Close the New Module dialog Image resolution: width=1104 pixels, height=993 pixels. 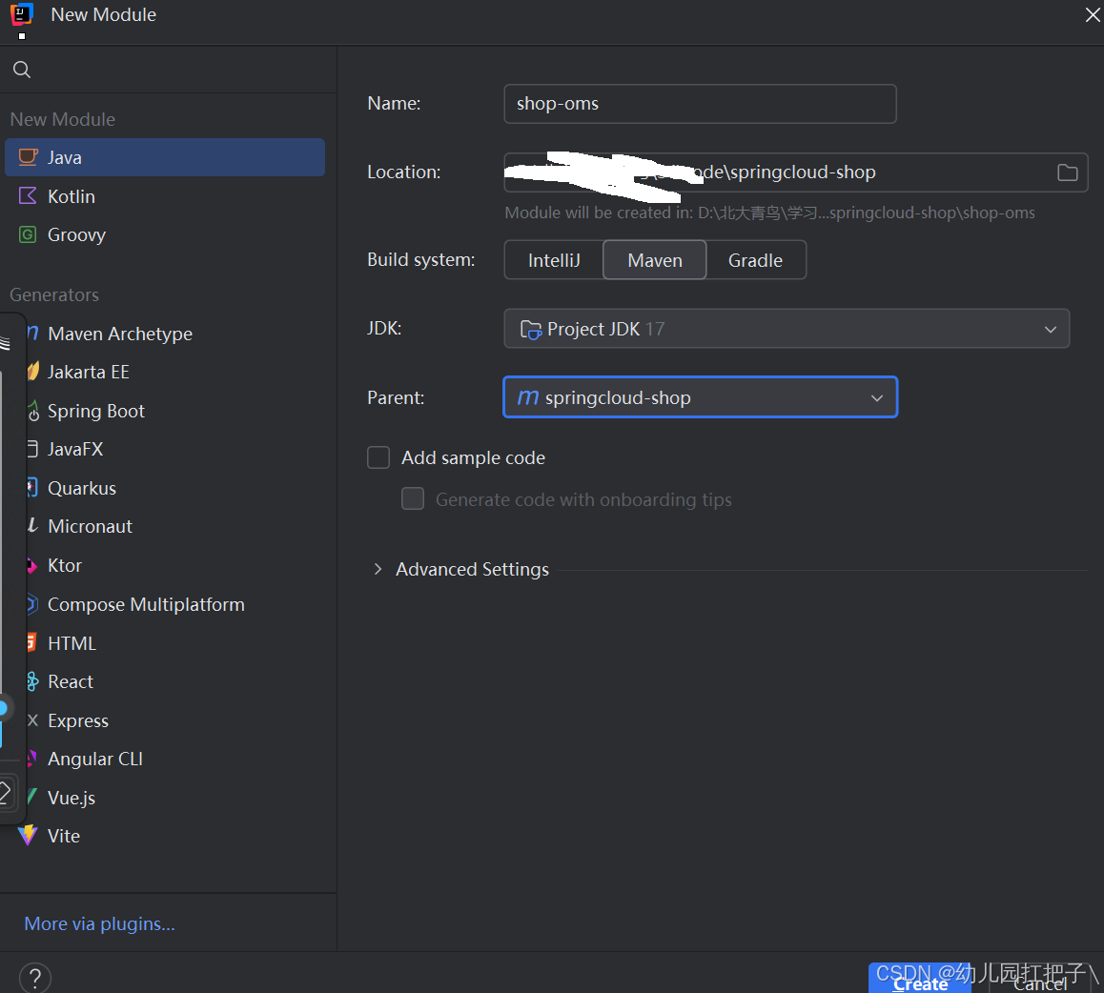point(1092,15)
